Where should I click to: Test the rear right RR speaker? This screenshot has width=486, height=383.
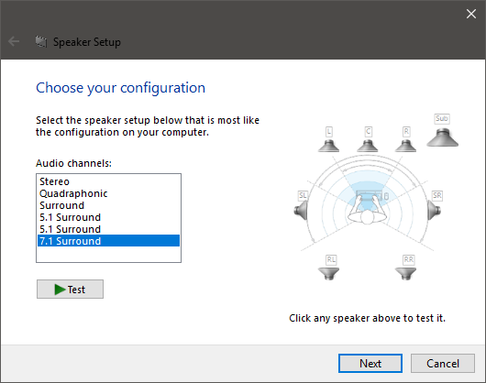point(405,274)
